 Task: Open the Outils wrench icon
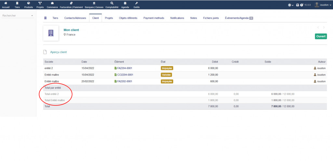137,3
